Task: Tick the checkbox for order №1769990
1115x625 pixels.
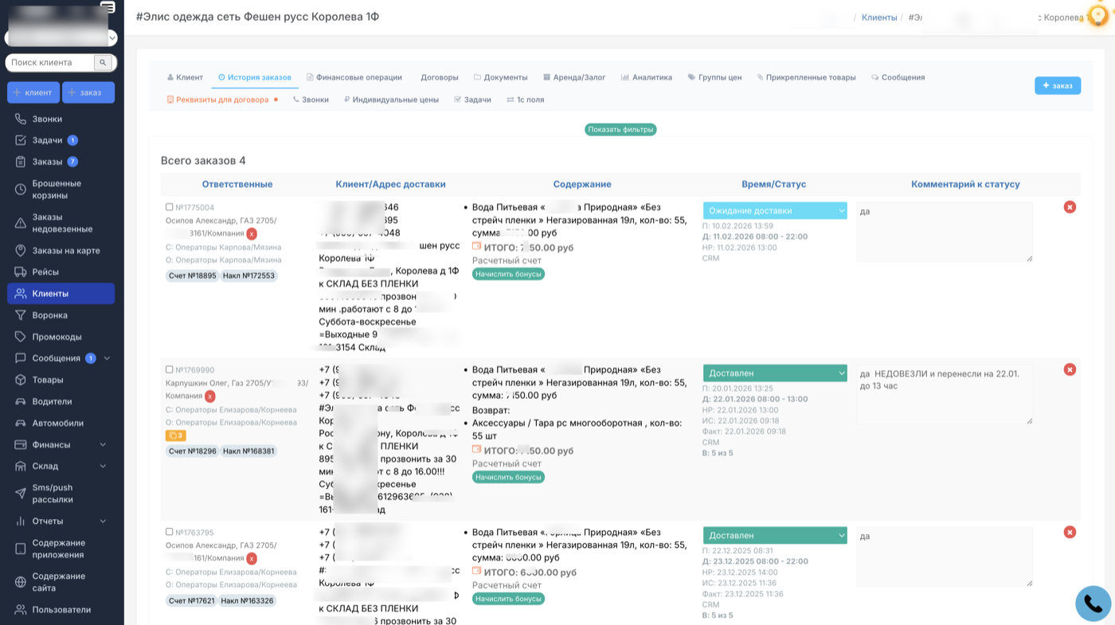Action: [x=169, y=369]
